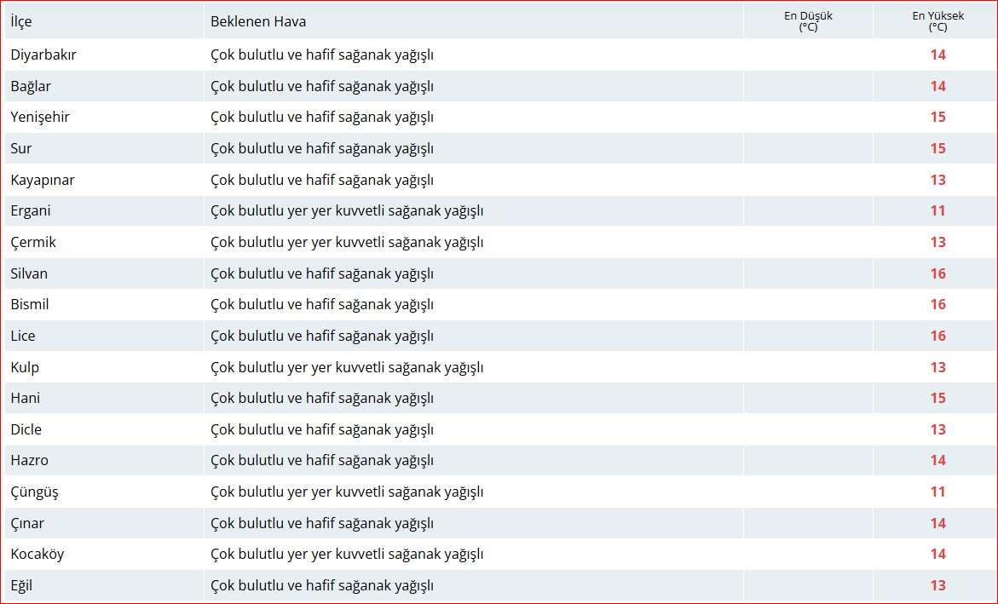
Task: Click Hani's temperature value 15
Action: pos(937,398)
